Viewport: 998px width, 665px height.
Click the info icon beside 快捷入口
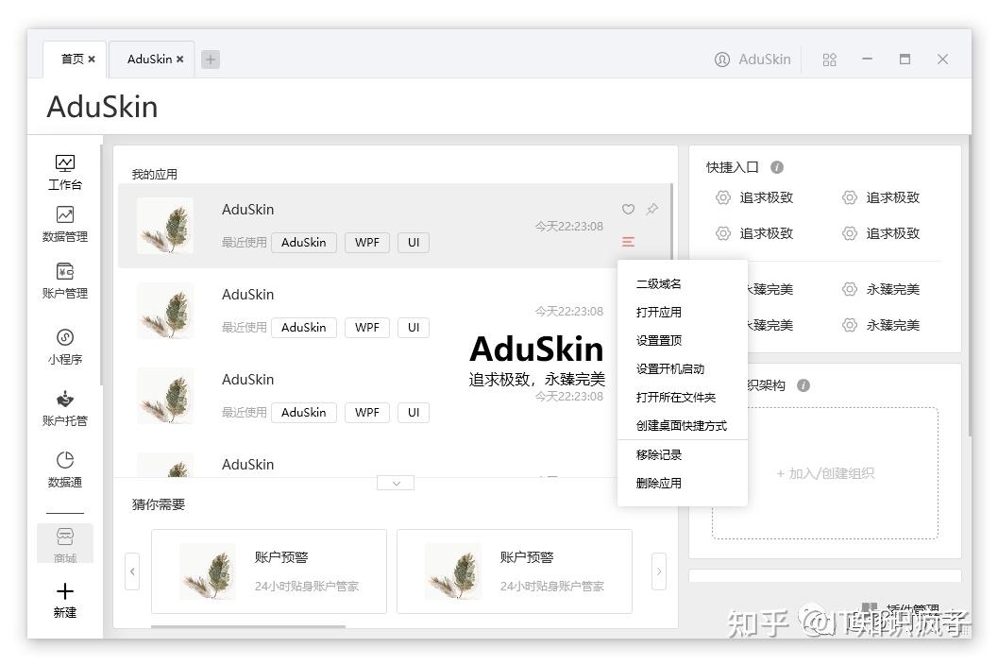(x=776, y=166)
